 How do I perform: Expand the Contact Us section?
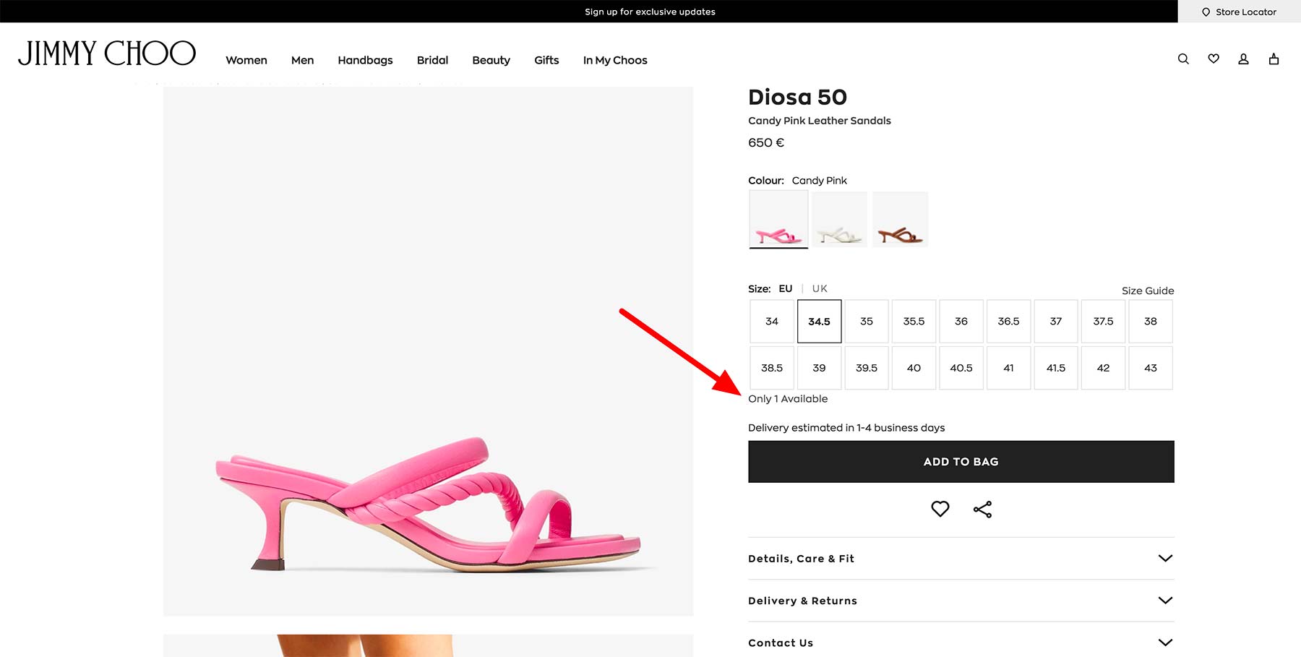tap(961, 643)
